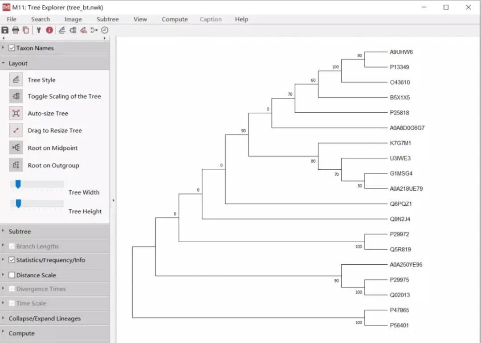Image resolution: width=481 pixels, height=343 pixels.
Task: Click the Tree Width slider handle
Action: click(x=18, y=184)
